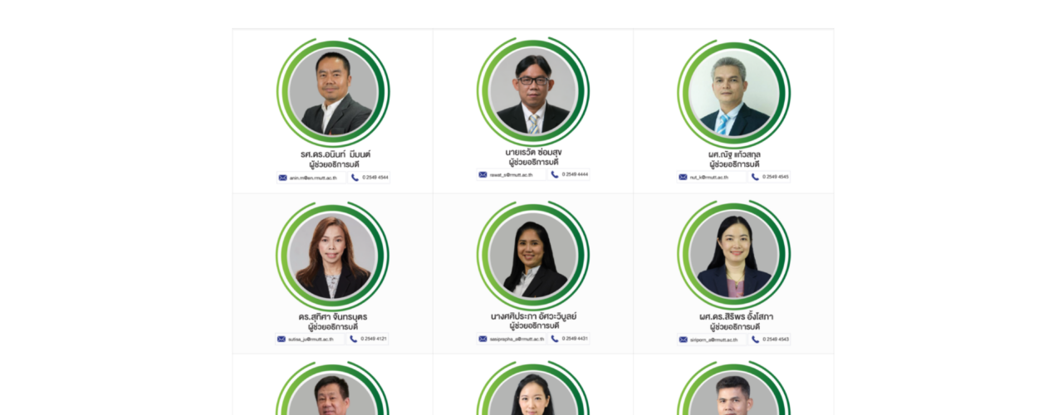Click envelope icon beside siriporn_a email
1063x415 pixels.
pos(683,339)
